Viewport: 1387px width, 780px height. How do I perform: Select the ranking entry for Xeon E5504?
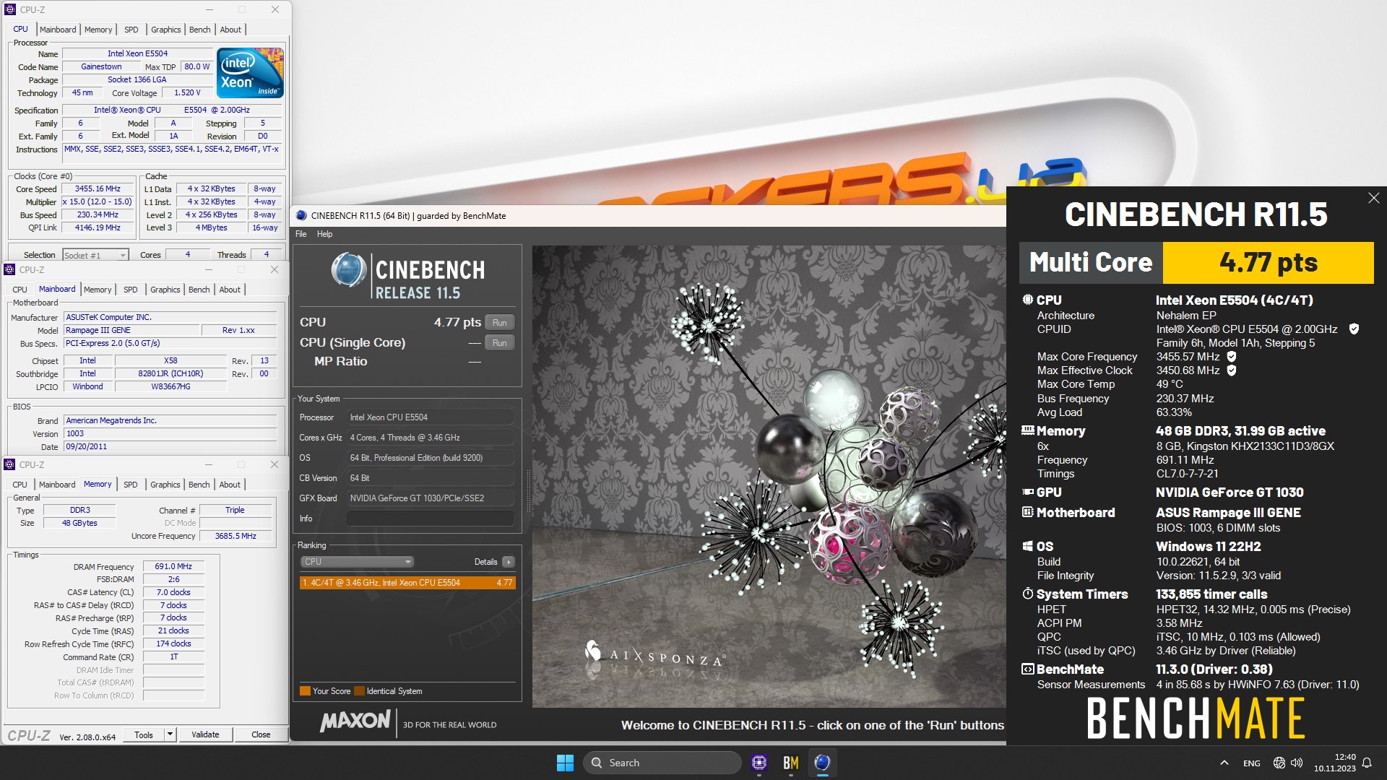coord(407,583)
